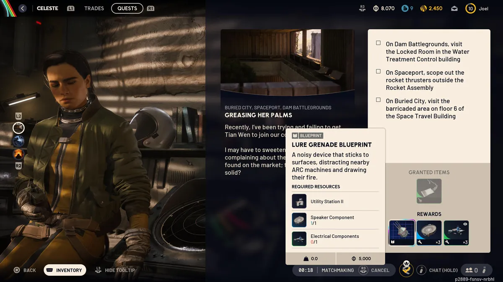This screenshot has width=503, height=282.
Task: Open the squad party icon with crown
Action: coord(406,269)
